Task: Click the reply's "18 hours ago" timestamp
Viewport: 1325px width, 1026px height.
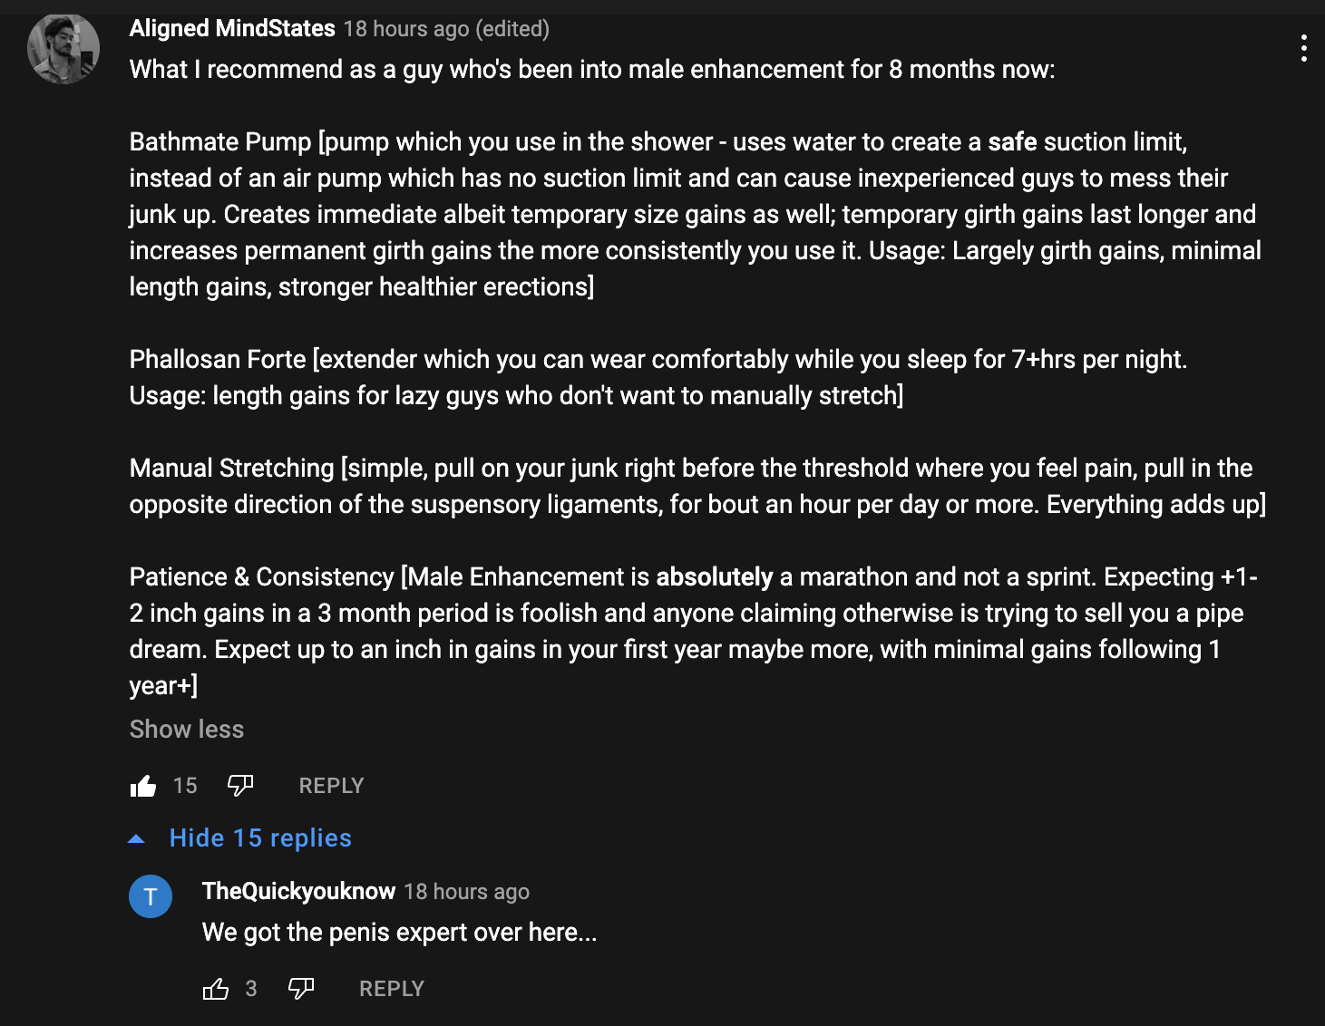Action: tap(466, 892)
